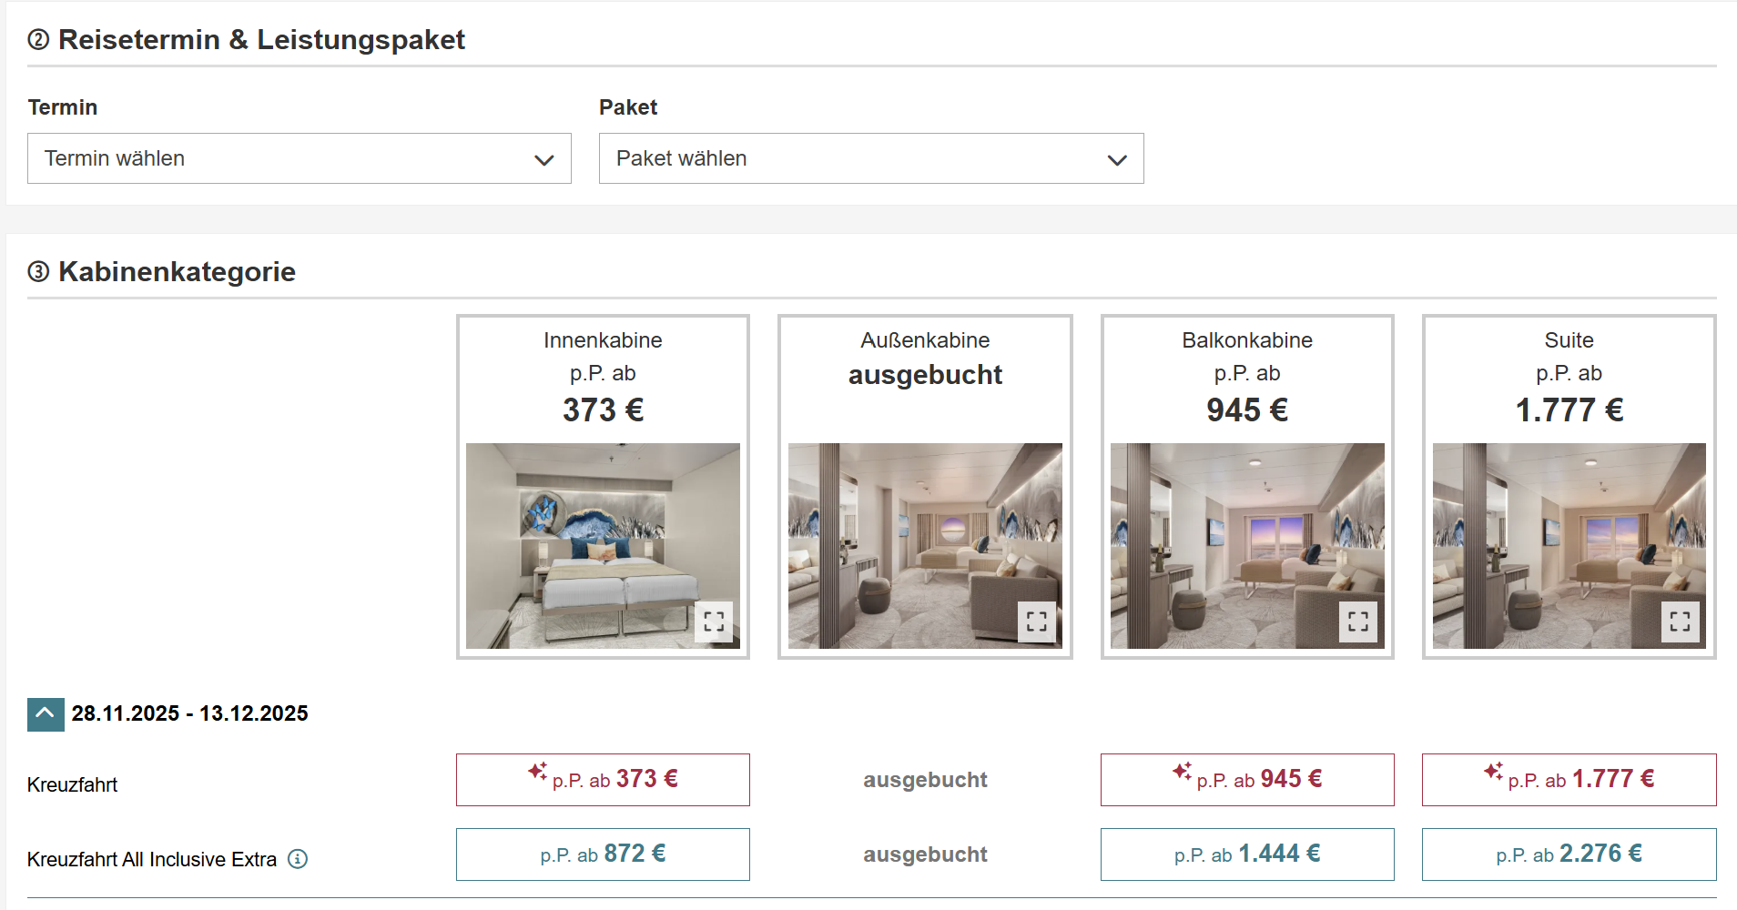The image size is (1737, 910).
Task: View the Innenkabine cabin photo
Action: click(603, 546)
